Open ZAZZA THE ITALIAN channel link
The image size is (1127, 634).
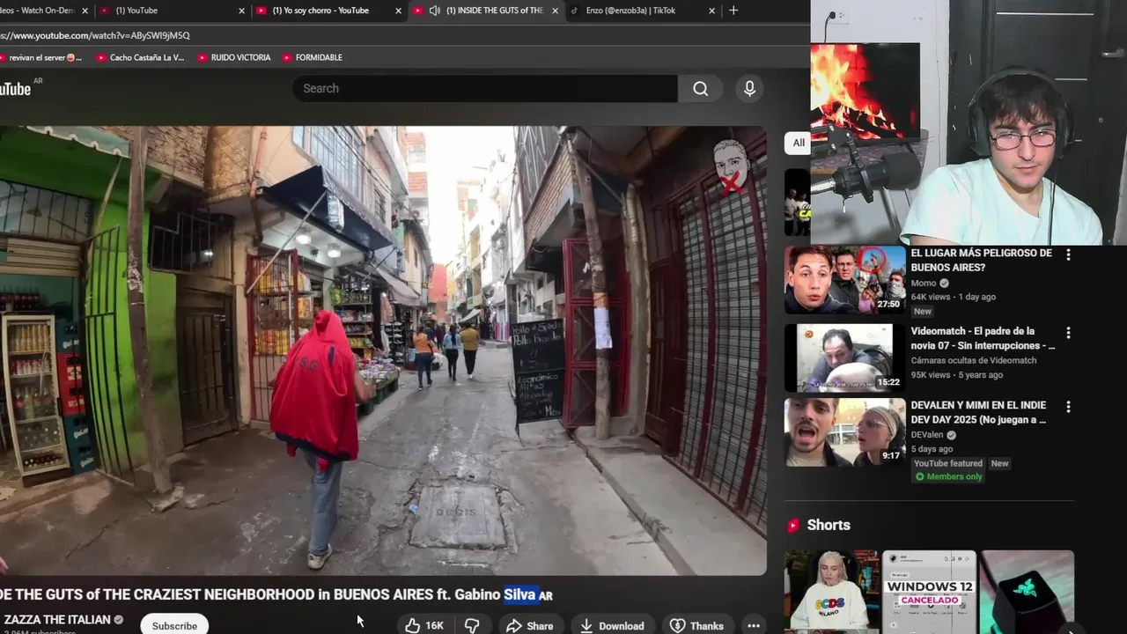[57, 620]
